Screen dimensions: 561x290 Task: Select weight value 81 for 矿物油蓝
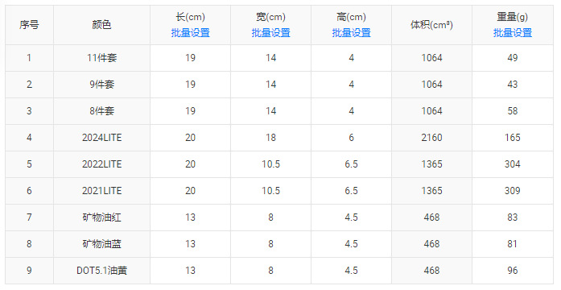coord(513,244)
